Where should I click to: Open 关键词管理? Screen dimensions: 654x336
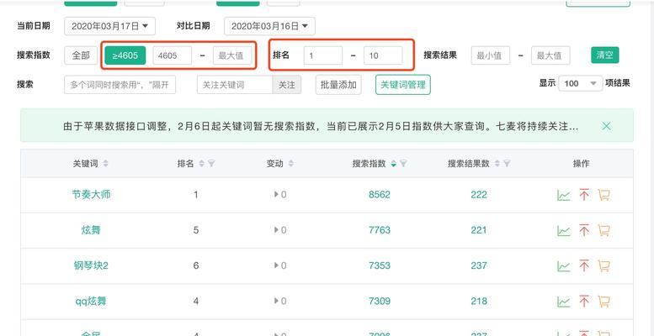click(403, 85)
